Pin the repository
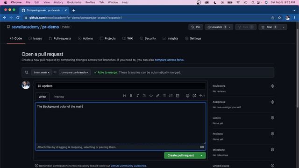The image size is (299, 168). click(x=196, y=27)
